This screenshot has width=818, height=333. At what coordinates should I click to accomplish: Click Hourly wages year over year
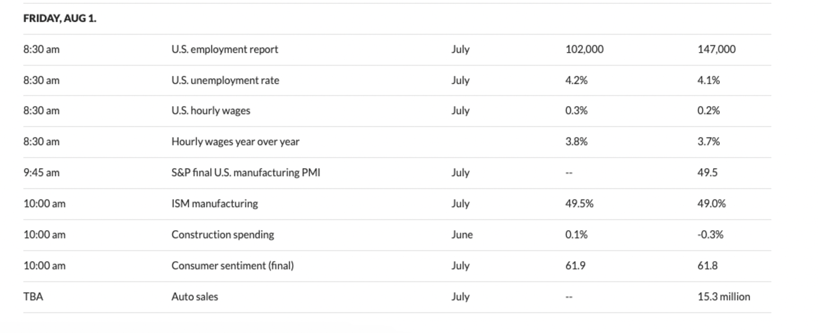pyautogui.click(x=235, y=142)
